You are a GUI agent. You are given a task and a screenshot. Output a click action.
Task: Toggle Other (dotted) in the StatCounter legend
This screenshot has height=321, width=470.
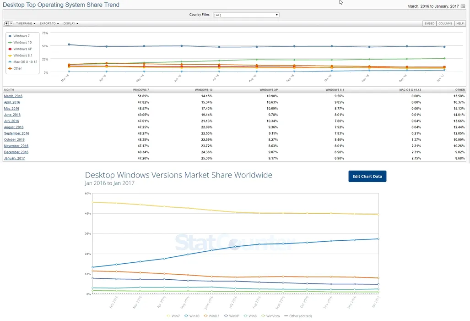[298, 316]
